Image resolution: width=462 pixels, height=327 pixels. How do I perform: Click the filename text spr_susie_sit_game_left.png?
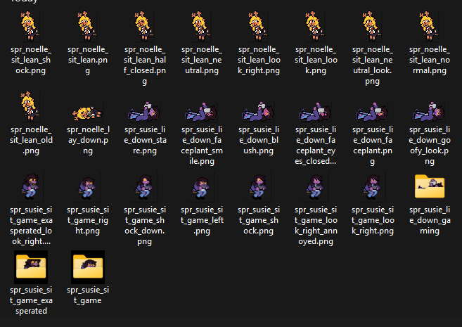click(x=202, y=220)
